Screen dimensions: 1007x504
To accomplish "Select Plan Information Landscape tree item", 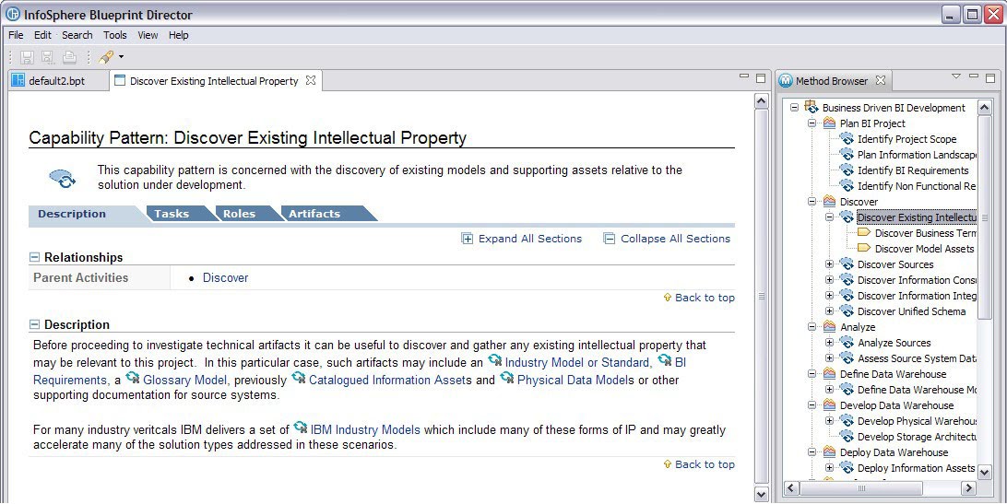I will coord(917,155).
